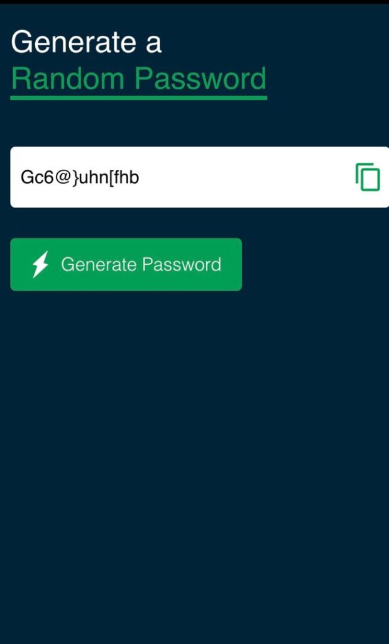Click the green underline beneath Random Password
Viewport: 389px width, 644px height.
(139, 97)
